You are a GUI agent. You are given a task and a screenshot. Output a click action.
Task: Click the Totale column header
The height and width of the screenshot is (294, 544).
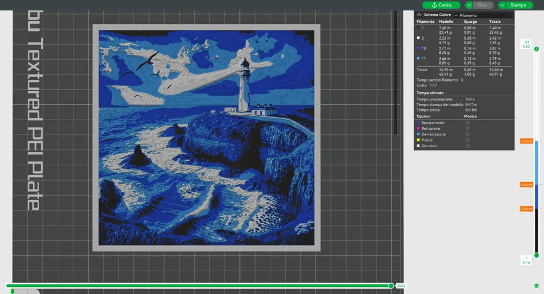point(494,22)
